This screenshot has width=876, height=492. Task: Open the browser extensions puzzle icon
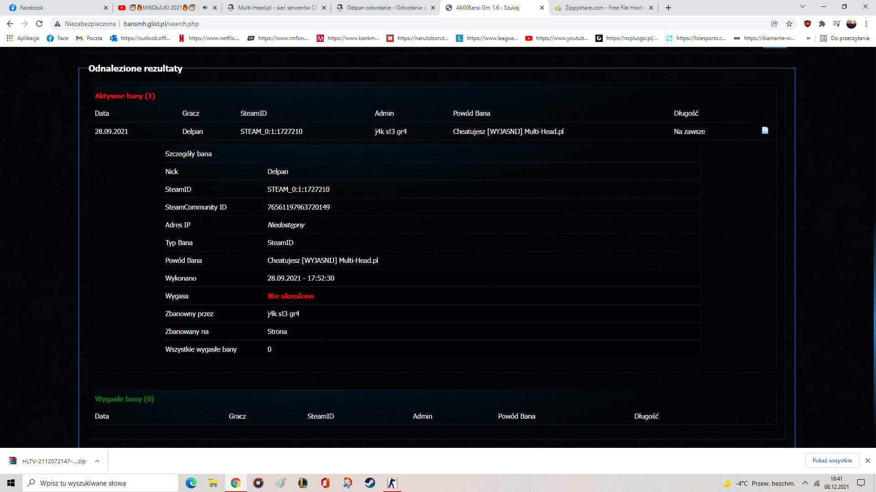click(822, 24)
